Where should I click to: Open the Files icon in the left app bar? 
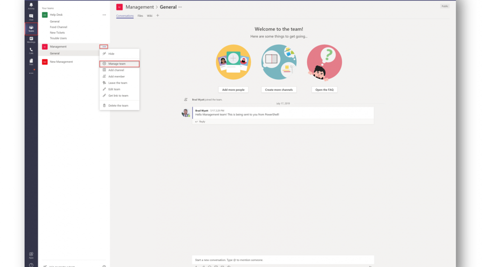pos(31,62)
